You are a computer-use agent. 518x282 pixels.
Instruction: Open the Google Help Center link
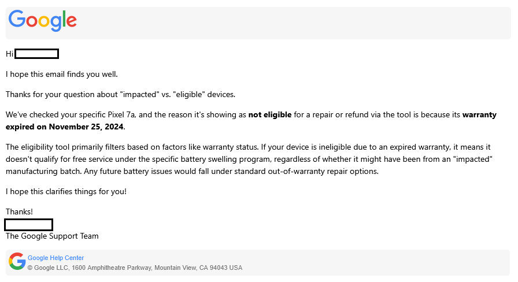[55, 258]
